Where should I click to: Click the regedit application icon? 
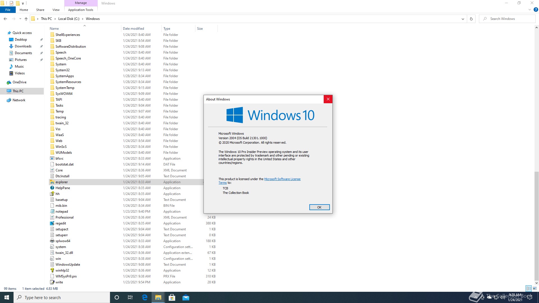click(52, 223)
